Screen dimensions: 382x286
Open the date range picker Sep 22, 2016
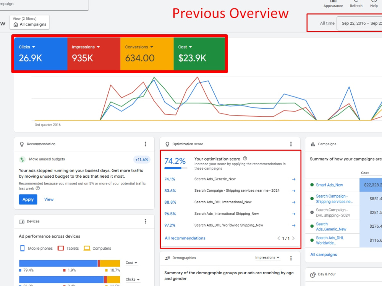coord(359,23)
